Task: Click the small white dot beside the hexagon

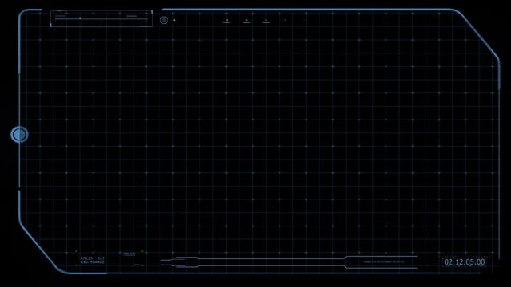Action: [x=174, y=20]
